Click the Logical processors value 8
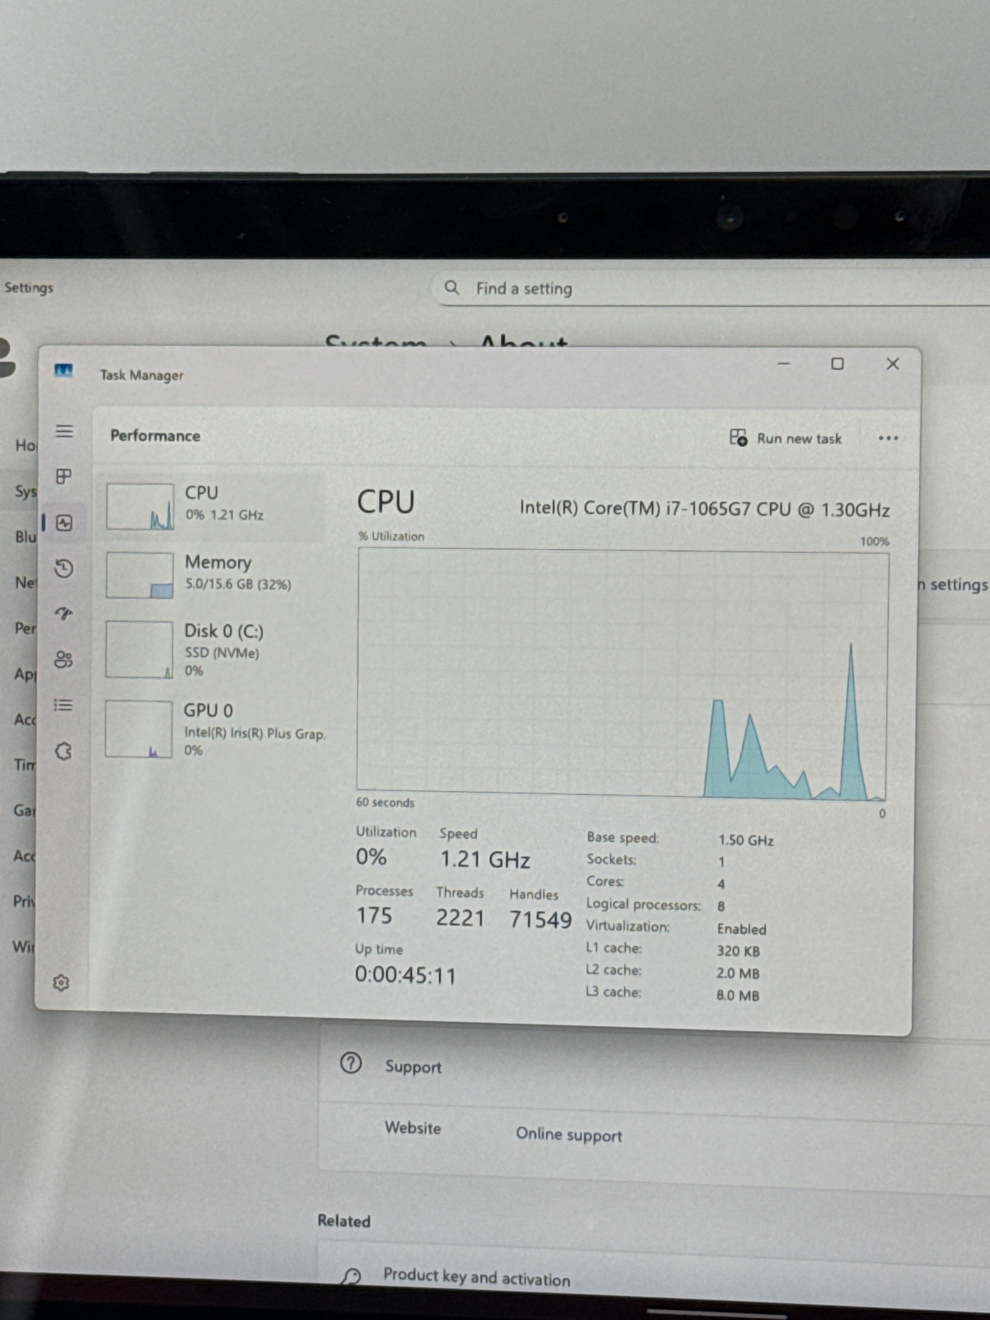 pyautogui.click(x=721, y=906)
